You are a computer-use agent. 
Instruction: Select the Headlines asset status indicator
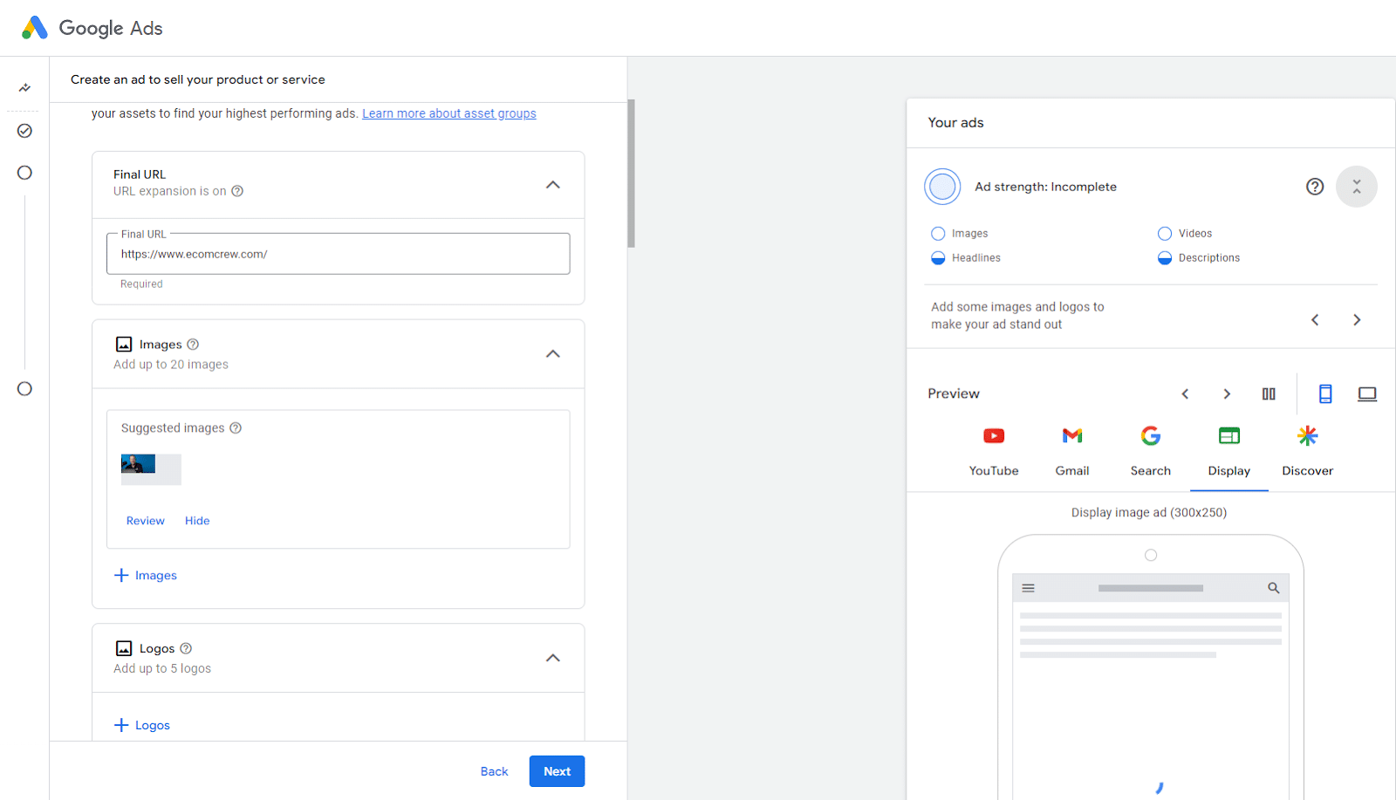coord(938,258)
